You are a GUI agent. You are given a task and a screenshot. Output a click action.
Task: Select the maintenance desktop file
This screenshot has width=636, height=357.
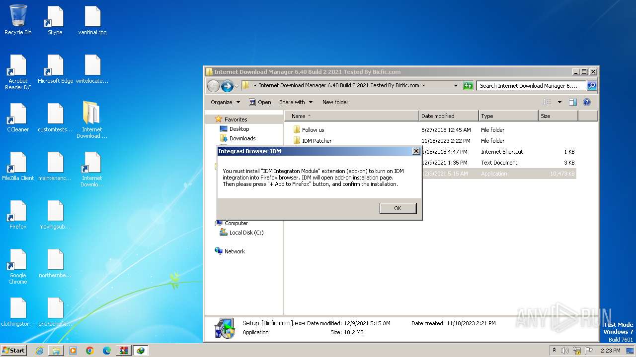(x=55, y=166)
